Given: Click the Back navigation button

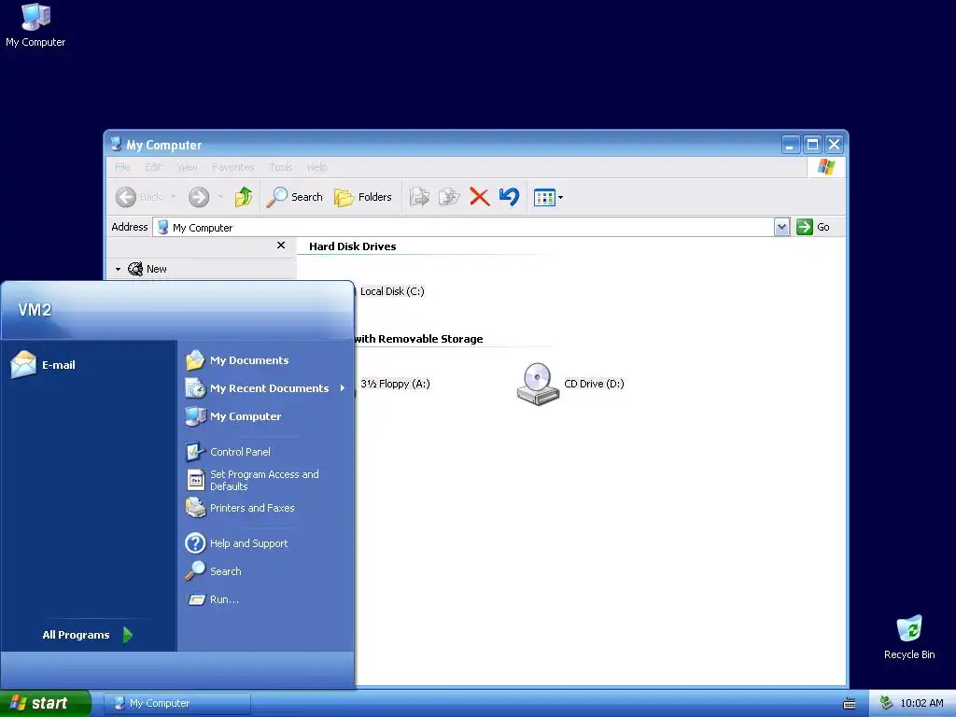Looking at the screenshot, I should click(139, 197).
